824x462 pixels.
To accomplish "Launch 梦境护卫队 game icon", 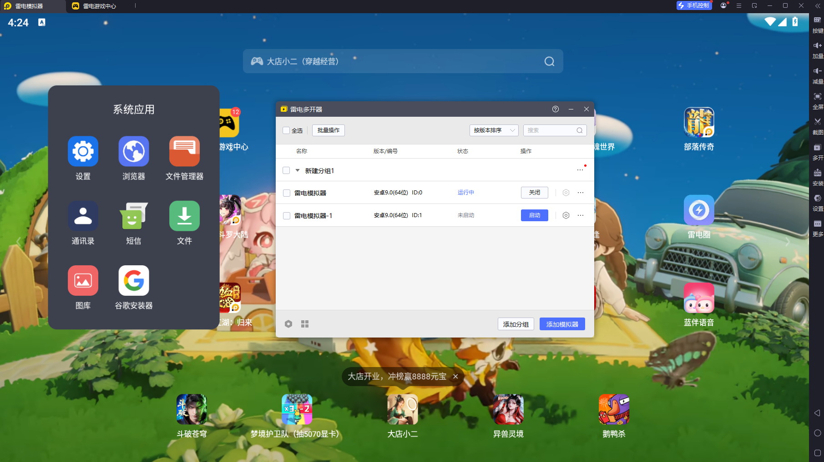I will pyautogui.click(x=297, y=409).
